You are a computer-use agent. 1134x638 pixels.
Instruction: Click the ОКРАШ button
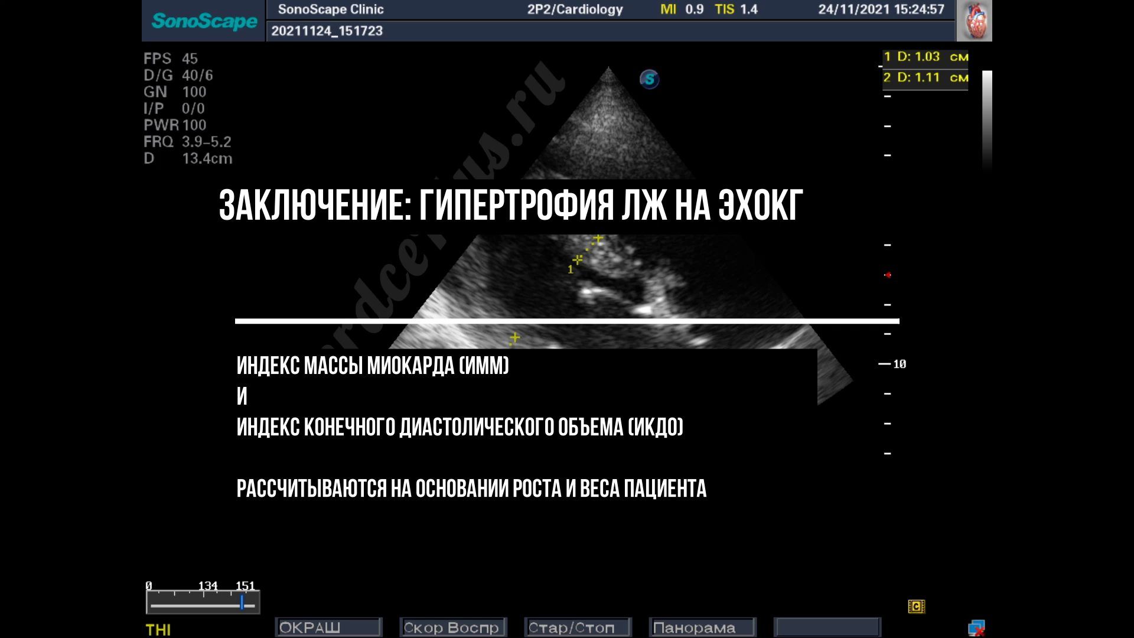(x=329, y=627)
